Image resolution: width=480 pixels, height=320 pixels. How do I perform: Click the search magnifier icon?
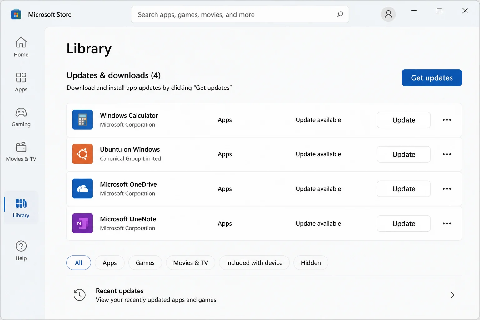[340, 14]
